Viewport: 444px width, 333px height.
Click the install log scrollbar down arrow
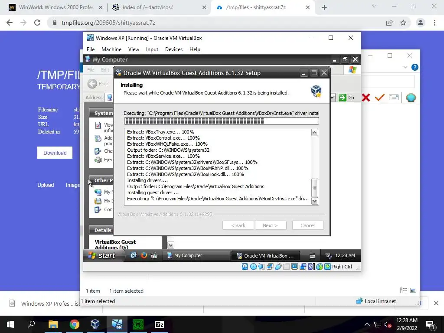315,201
